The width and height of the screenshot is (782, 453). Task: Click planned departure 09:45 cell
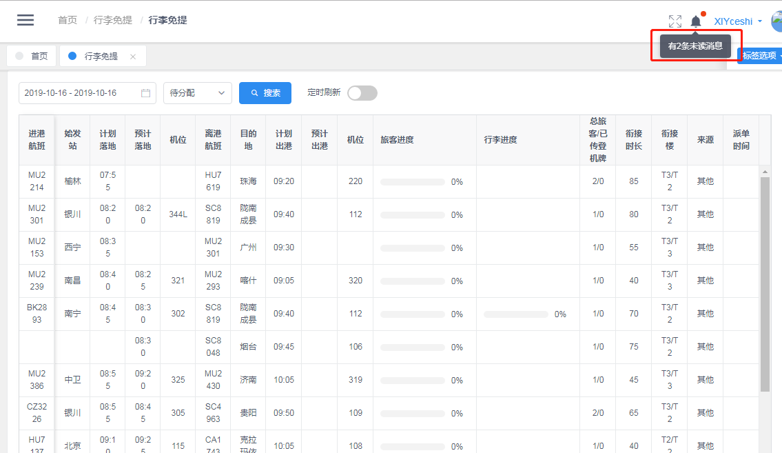[284, 347]
